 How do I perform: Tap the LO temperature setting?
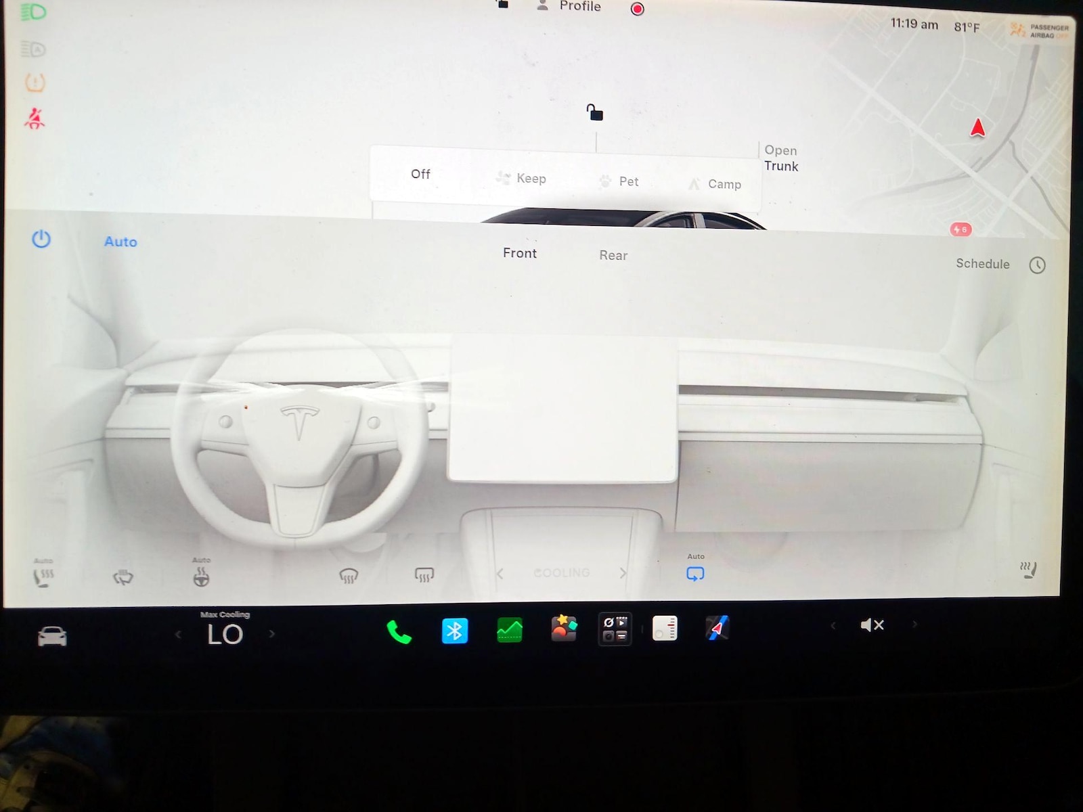click(225, 635)
